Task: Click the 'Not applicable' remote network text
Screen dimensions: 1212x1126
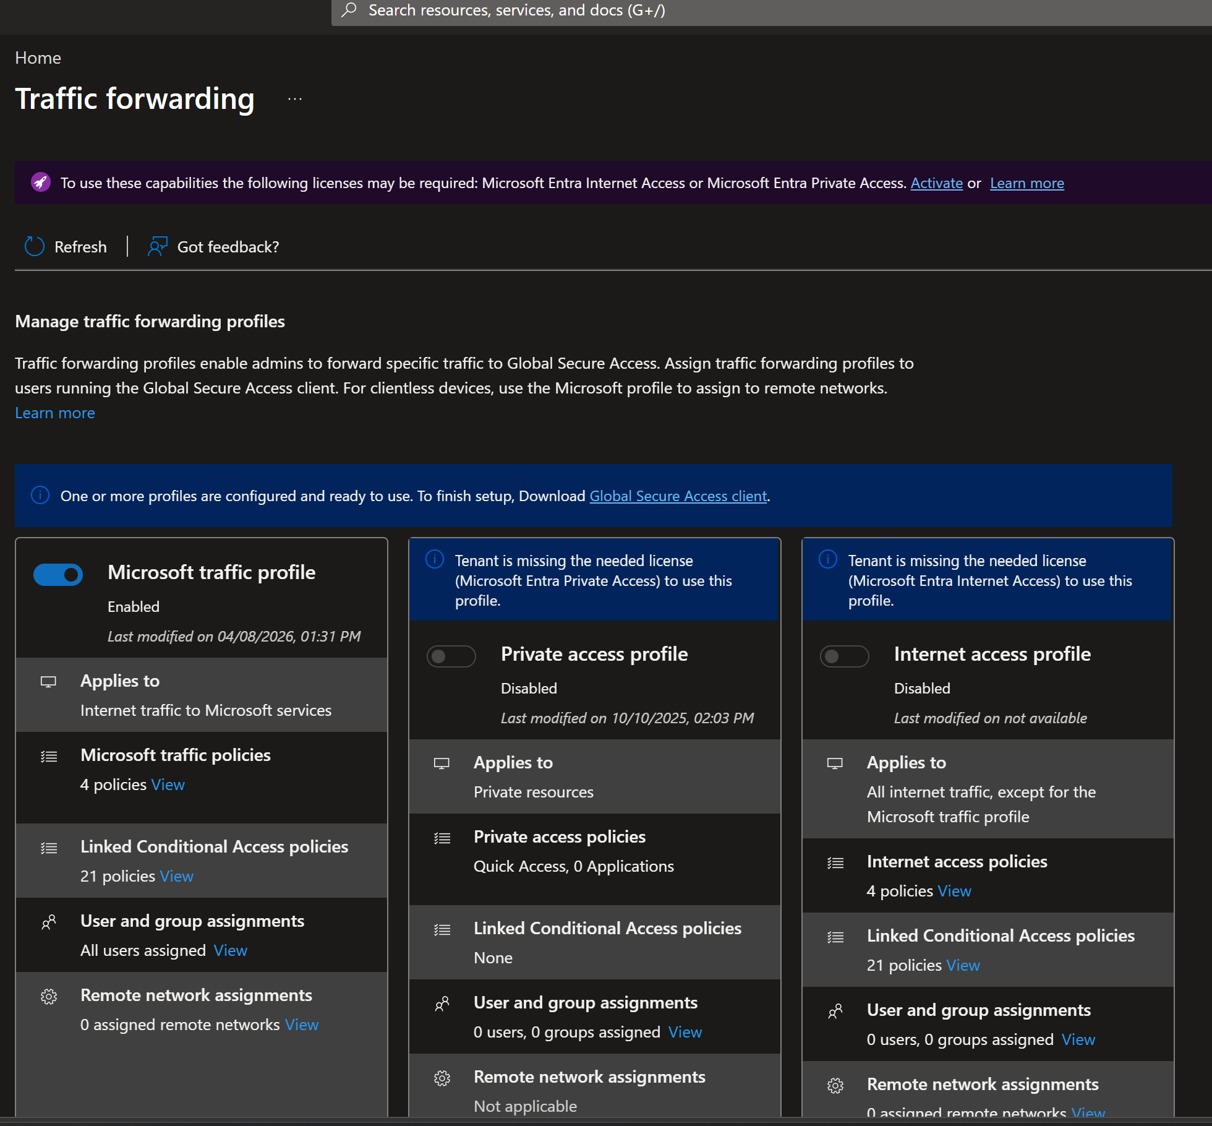Action: [x=525, y=1106]
